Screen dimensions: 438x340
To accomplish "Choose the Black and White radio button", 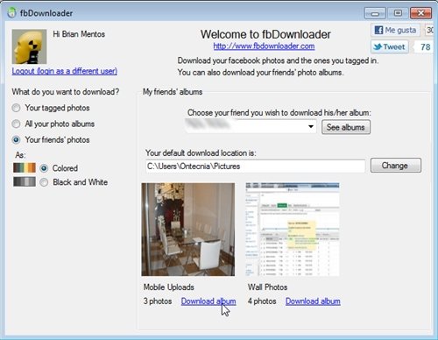I will [x=44, y=182].
